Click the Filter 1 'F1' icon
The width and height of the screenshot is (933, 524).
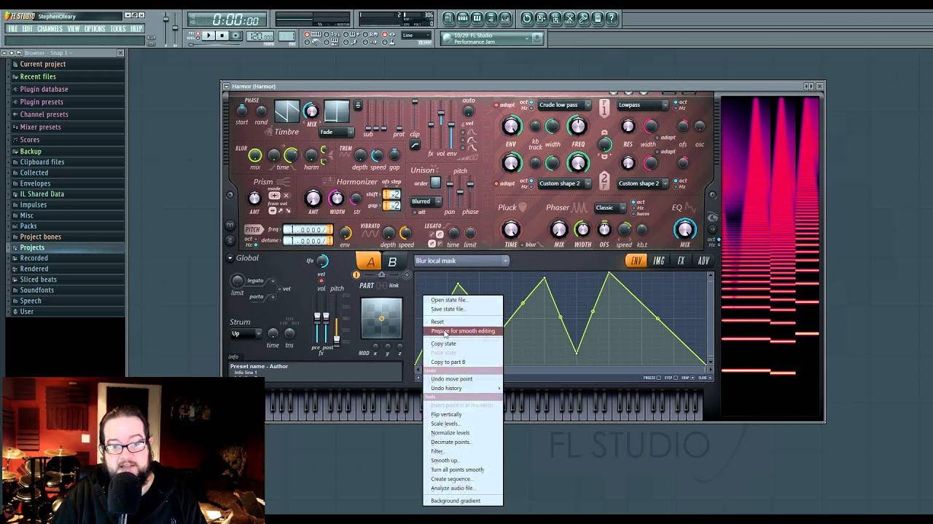click(x=604, y=108)
